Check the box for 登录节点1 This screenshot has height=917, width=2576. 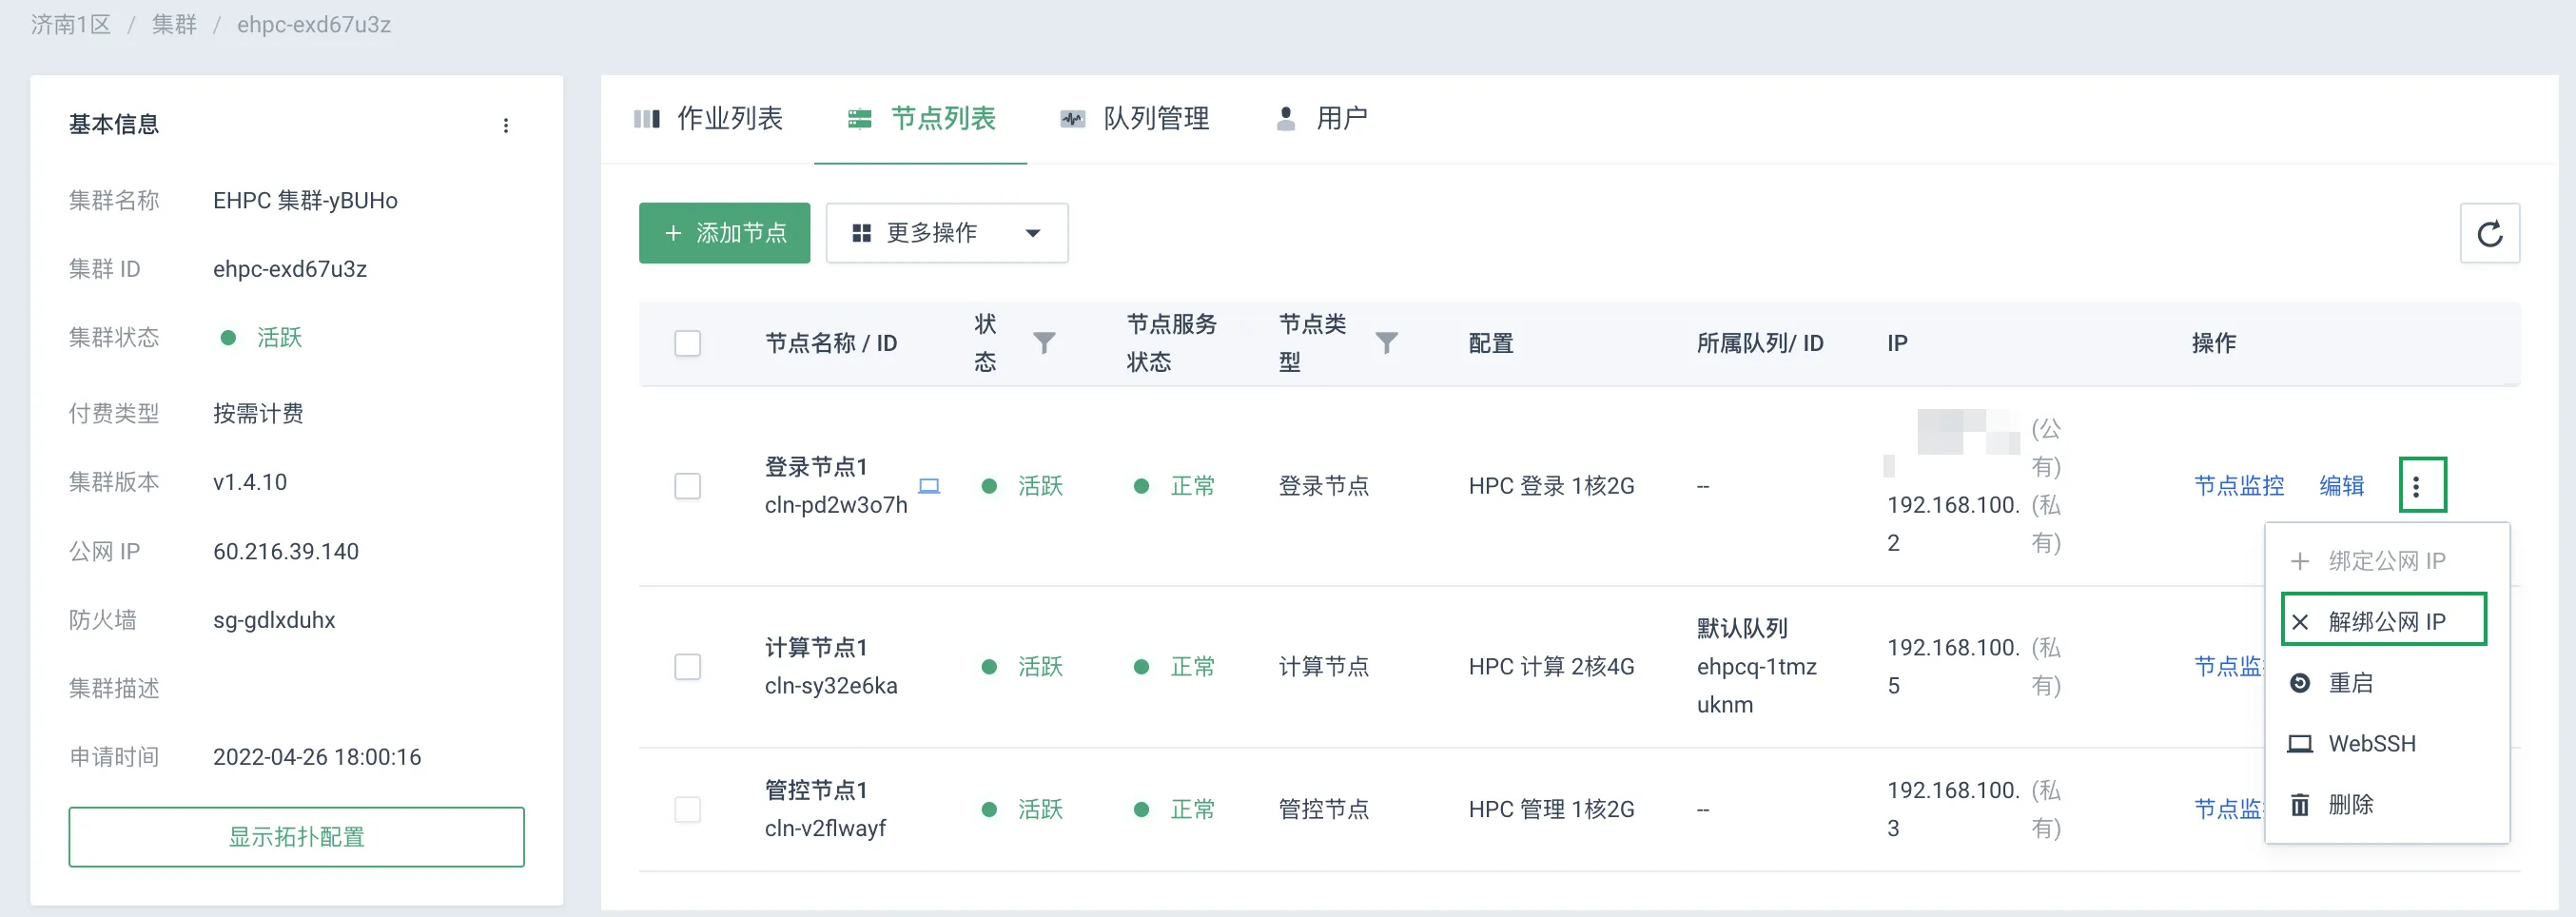click(x=688, y=486)
